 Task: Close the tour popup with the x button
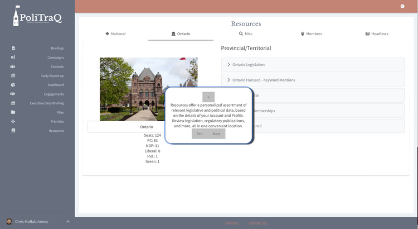point(208,97)
